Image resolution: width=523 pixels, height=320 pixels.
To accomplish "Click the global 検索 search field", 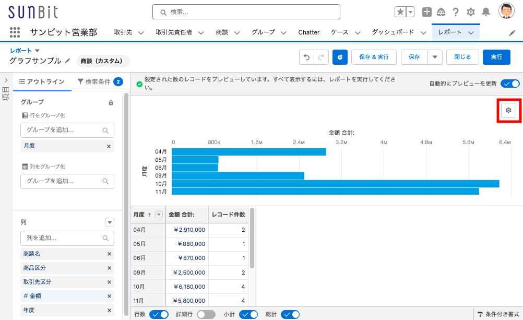I will (x=246, y=12).
